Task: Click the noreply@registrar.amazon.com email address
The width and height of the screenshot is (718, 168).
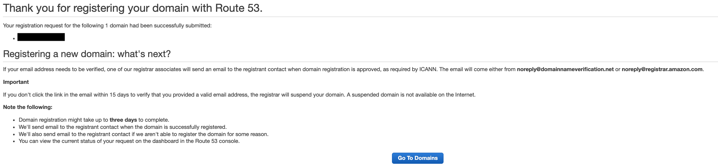Action: coord(662,69)
